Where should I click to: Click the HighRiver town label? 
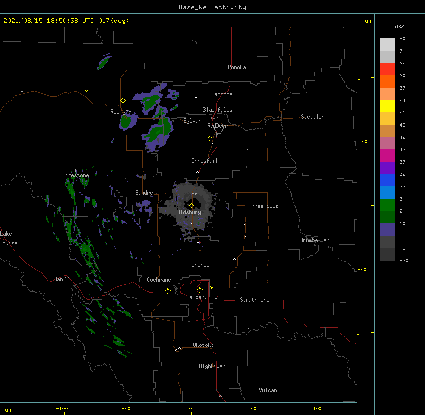[x=212, y=366]
